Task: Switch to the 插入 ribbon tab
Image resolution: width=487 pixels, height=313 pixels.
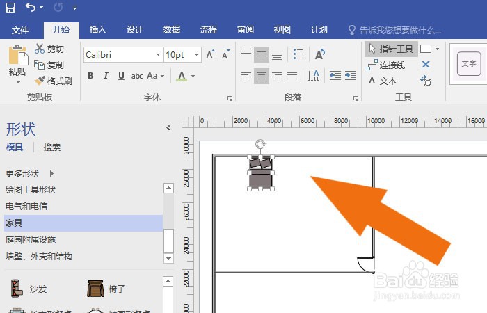Action: coord(98,30)
